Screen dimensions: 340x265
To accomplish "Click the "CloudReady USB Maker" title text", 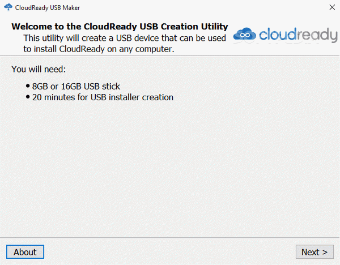I will (47, 7).
